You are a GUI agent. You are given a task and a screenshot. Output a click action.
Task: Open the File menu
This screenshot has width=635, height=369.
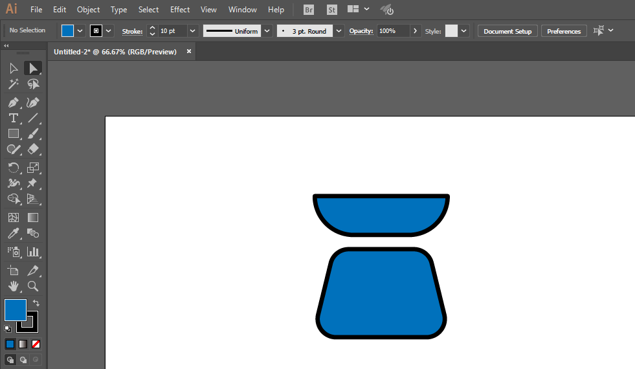tap(36, 9)
